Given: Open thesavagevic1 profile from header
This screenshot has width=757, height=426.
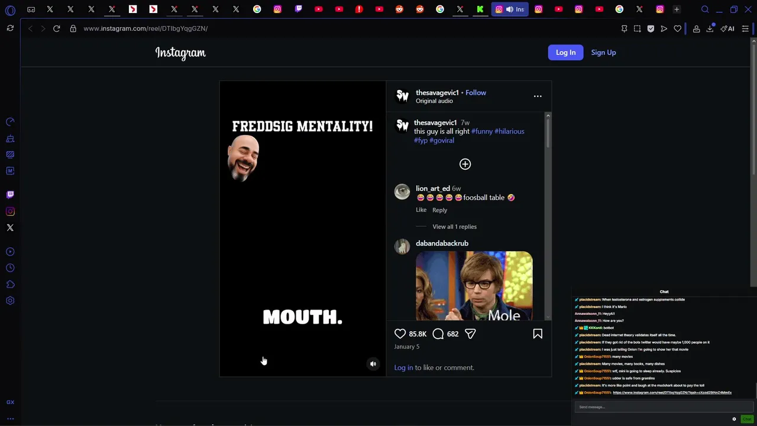Looking at the screenshot, I should point(437,92).
